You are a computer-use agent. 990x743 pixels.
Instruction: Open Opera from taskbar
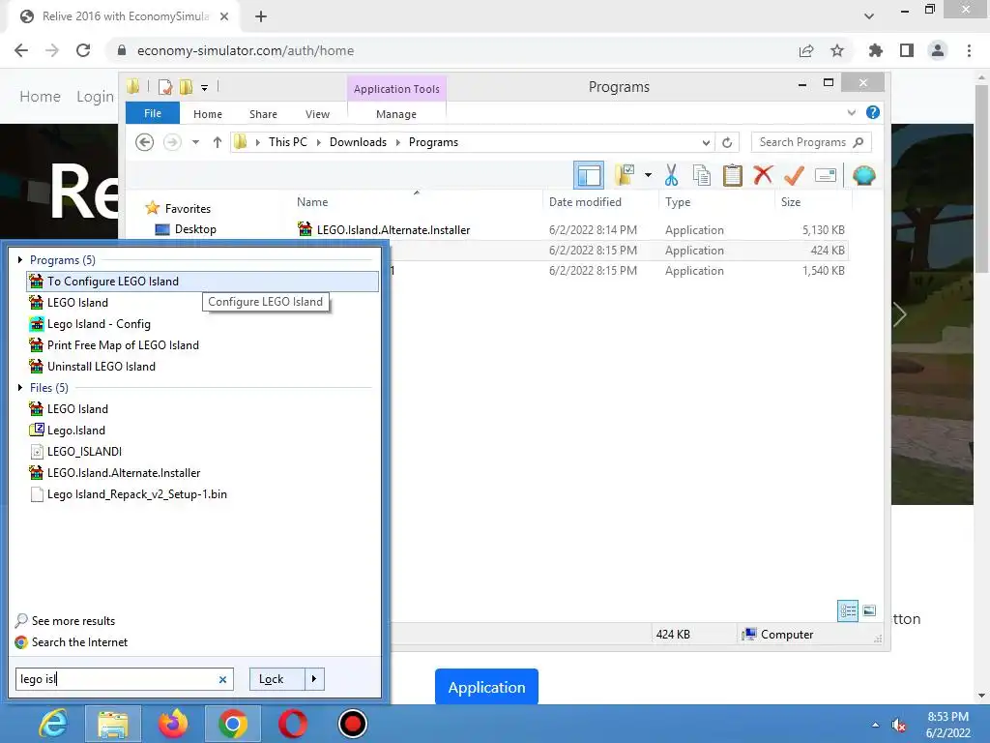coord(292,724)
